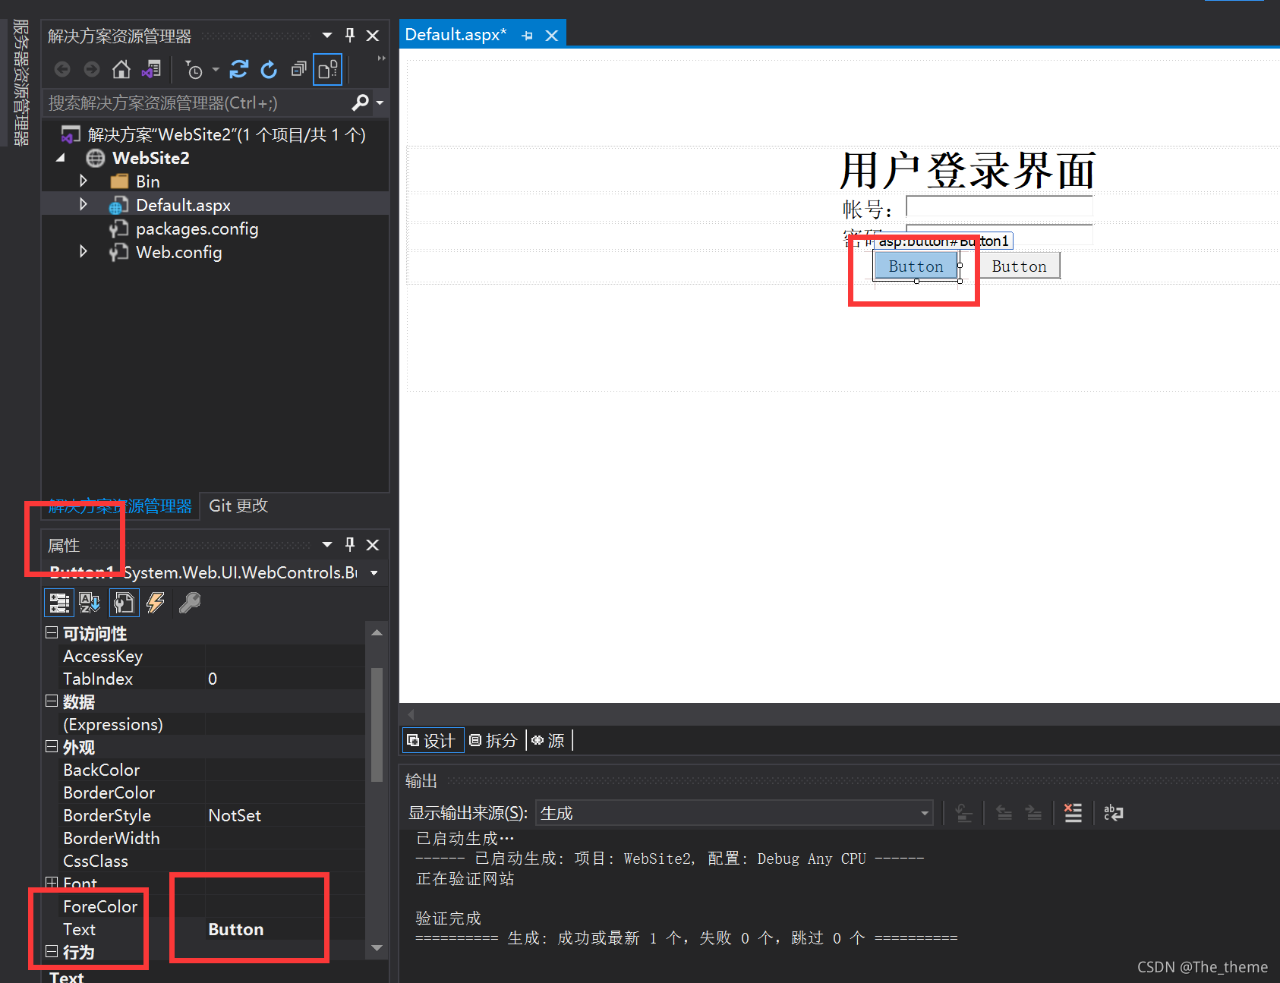1280x983 pixels.
Task: Collapse the WebSite2 project node
Action: (x=61, y=158)
